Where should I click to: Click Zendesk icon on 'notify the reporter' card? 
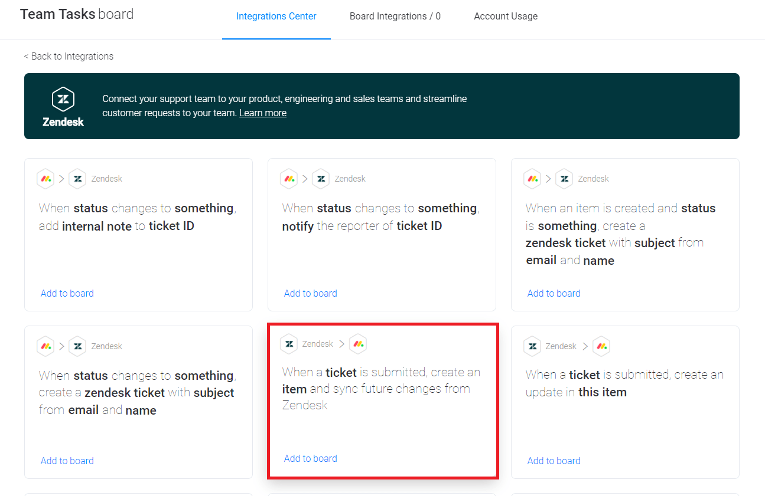click(321, 179)
